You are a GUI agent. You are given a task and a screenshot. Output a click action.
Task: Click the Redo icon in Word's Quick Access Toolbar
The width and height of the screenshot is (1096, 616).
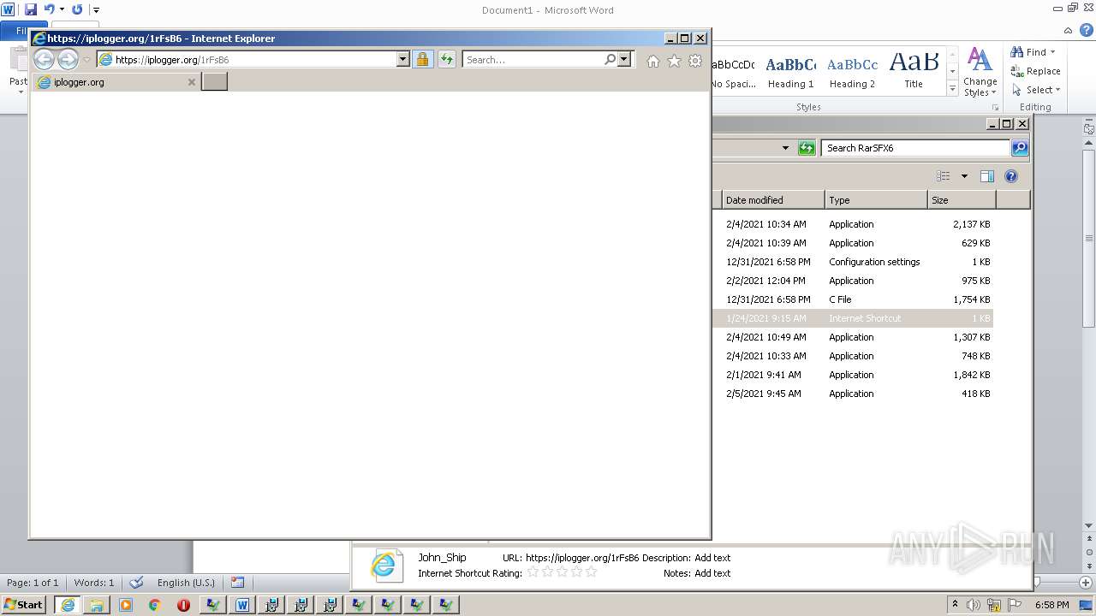(77, 9)
